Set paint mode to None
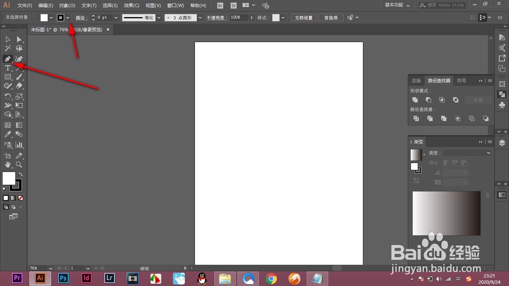Image resolution: width=509 pixels, height=286 pixels. [20, 198]
